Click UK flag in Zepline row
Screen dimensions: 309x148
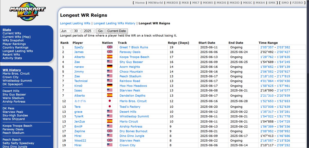click(x=110, y=131)
